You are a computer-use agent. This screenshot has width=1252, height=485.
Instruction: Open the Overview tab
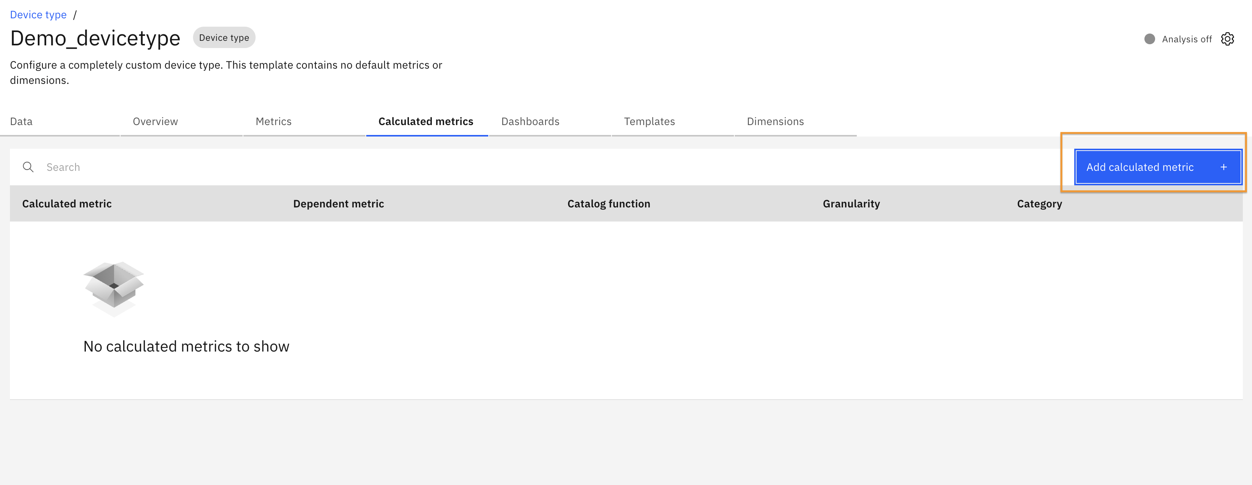[x=181, y=122]
